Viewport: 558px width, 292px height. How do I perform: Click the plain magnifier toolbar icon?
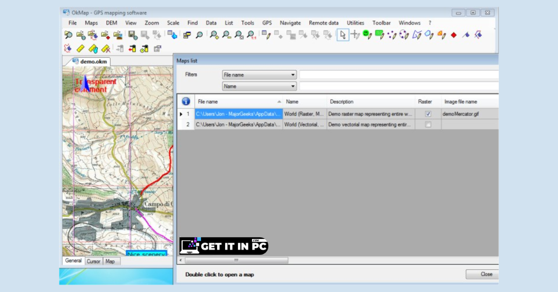pos(199,34)
